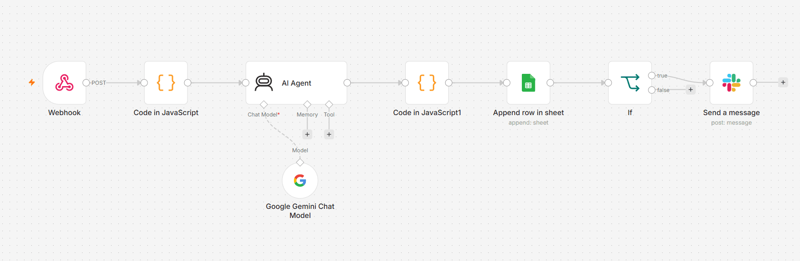The image size is (800, 261).
Task: Open the Code in JavaScript1 node
Action: tap(427, 83)
